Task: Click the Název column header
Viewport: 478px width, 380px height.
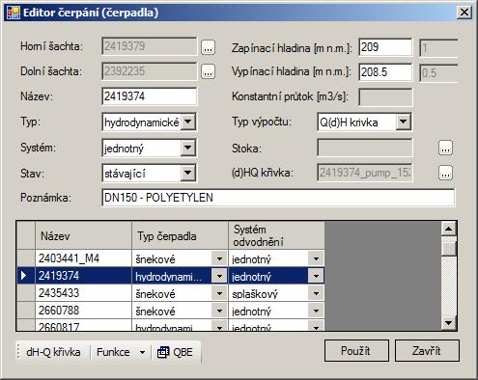Action: 83,235
